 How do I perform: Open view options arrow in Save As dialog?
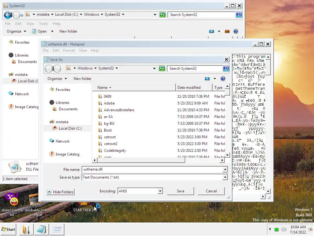pyautogui.click(x=215, y=79)
